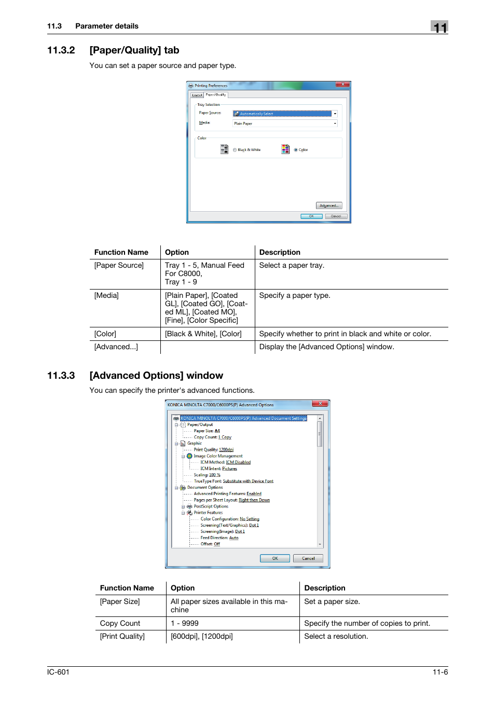Screen dimensions: 495x701
Task: Click the Graphic chart icon in tree
Action: (183, 444)
